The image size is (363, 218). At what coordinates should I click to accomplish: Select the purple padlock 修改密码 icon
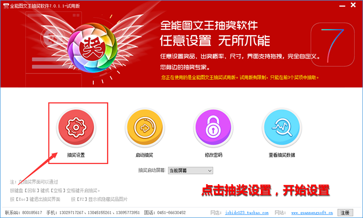point(213,128)
